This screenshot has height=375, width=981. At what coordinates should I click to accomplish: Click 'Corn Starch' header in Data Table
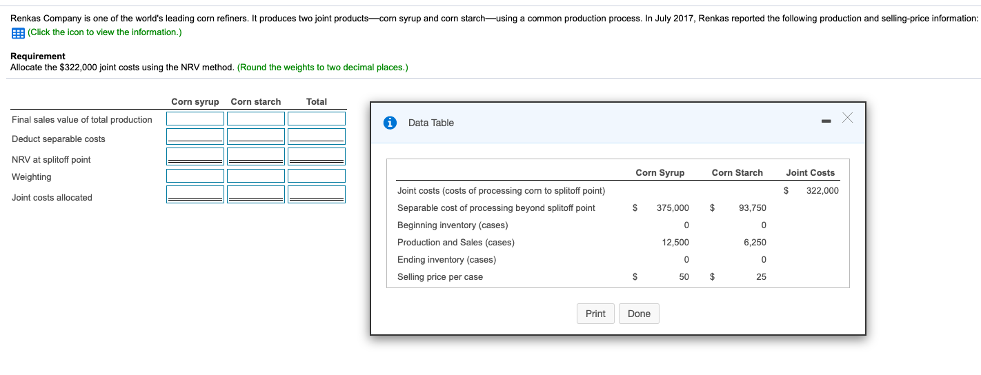coord(737,172)
